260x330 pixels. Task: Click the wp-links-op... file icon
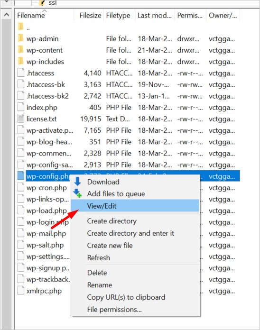coord(20,199)
